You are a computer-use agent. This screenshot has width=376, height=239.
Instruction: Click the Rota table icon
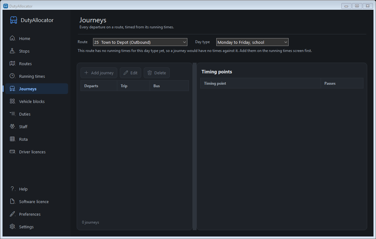13,139
